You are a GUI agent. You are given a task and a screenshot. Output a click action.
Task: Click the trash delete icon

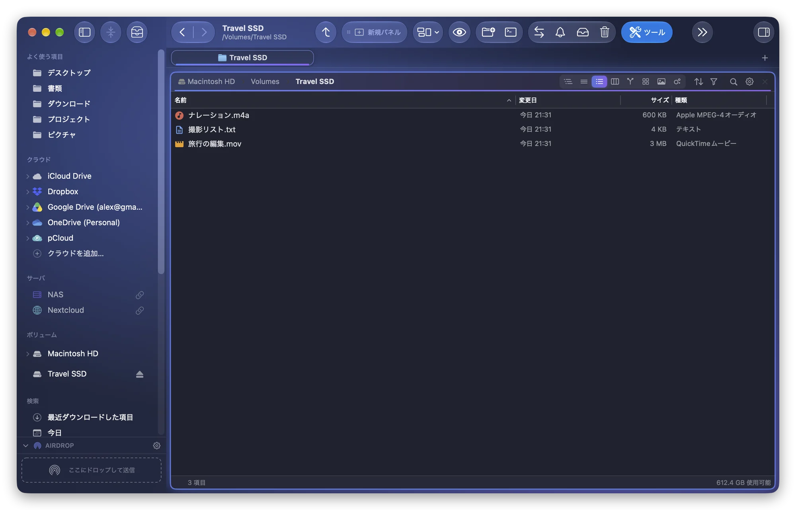[x=604, y=32]
